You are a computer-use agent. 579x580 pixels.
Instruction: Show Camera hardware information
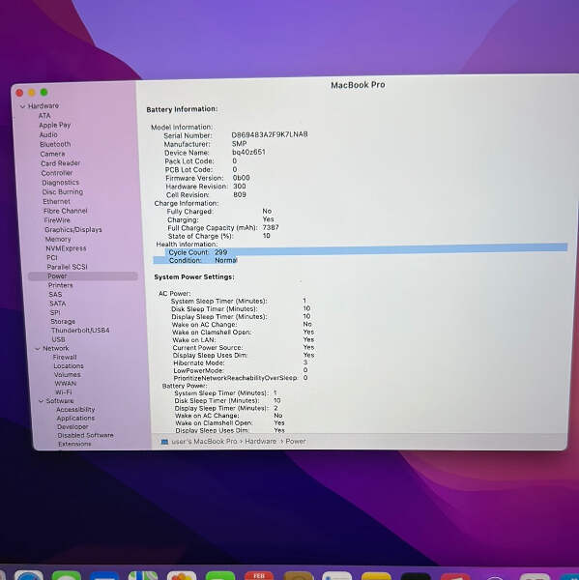(x=52, y=154)
